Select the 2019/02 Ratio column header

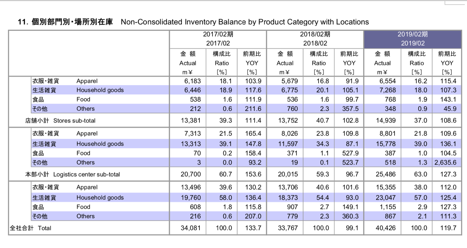point(417,63)
